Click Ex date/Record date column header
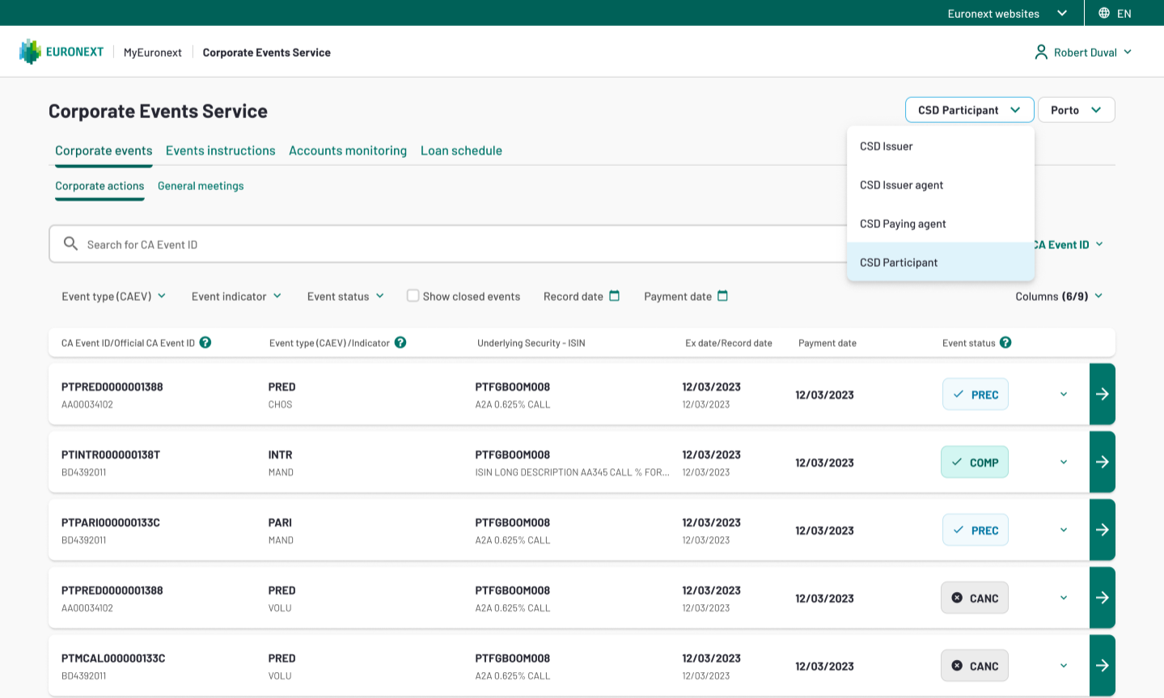This screenshot has height=698, width=1164. pos(729,343)
